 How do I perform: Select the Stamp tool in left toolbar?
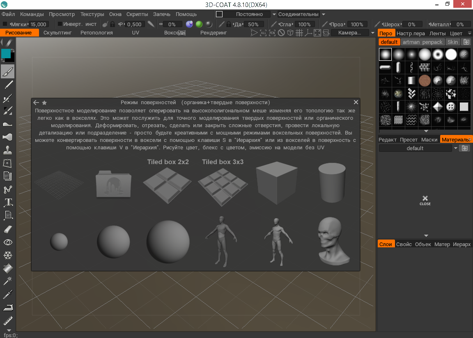(8, 150)
